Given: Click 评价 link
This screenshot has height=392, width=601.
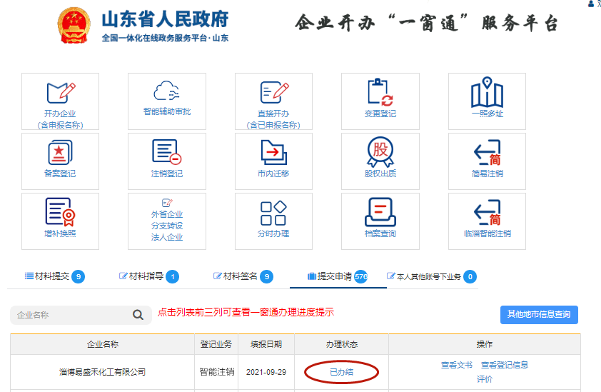Looking at the screenshot, I should click(x=485, y=379).
